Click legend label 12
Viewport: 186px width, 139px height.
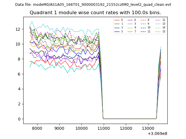tap(164, 20)
